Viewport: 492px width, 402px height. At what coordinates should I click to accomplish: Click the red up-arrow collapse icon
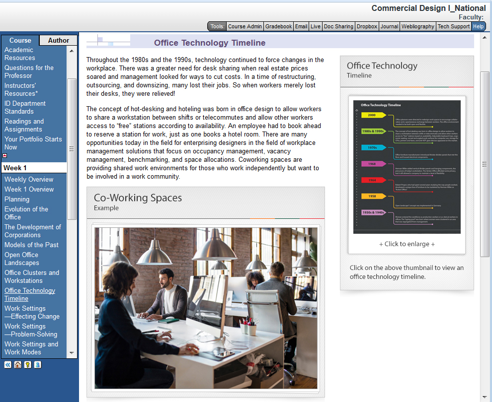point(5,155)
